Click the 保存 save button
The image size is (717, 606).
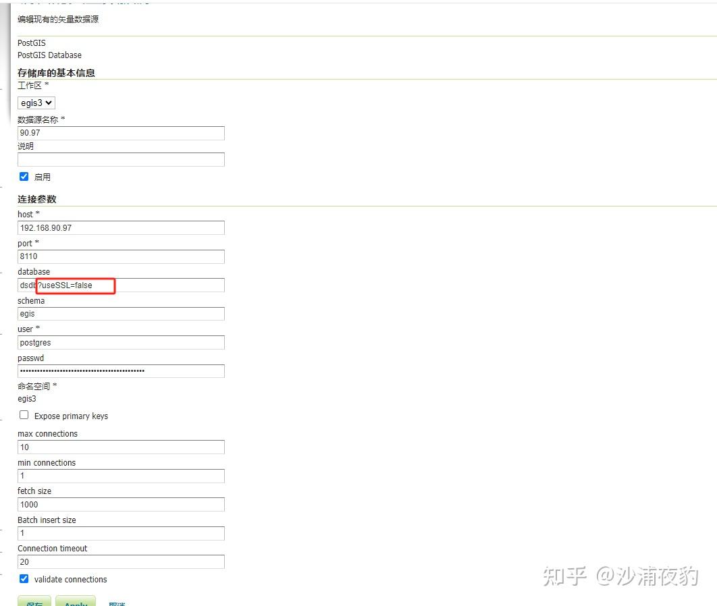point(34,602)
